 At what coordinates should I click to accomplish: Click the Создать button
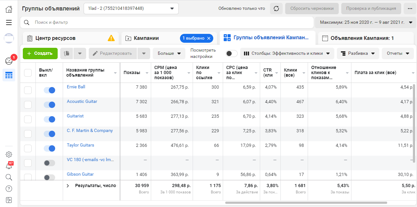coord(40,53)
